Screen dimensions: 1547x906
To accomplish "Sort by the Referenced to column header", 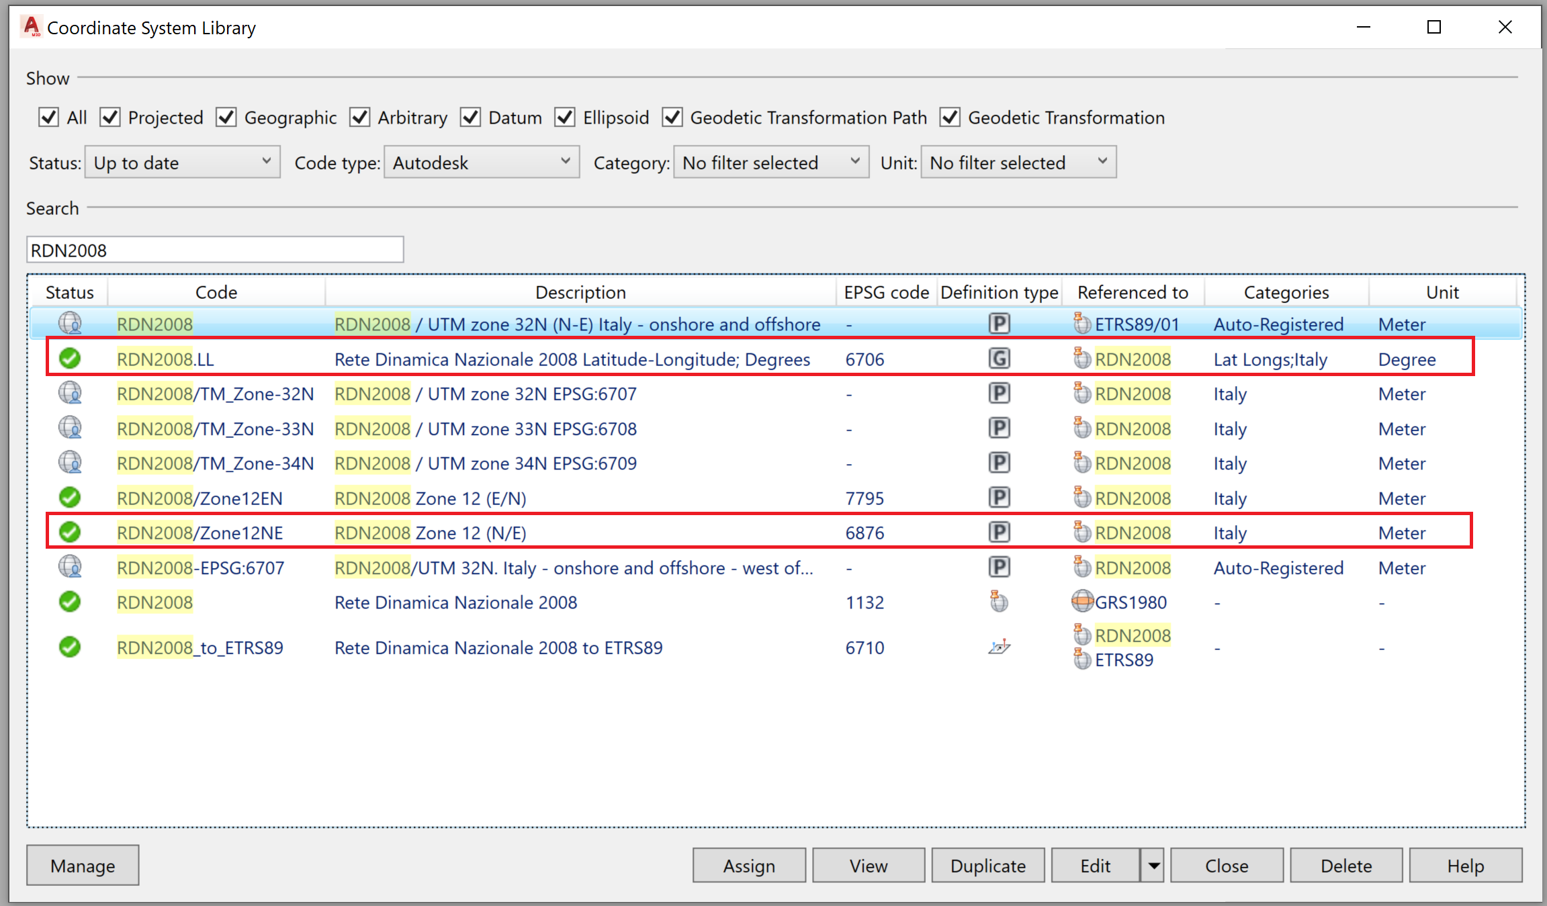I will point(1133,292).
